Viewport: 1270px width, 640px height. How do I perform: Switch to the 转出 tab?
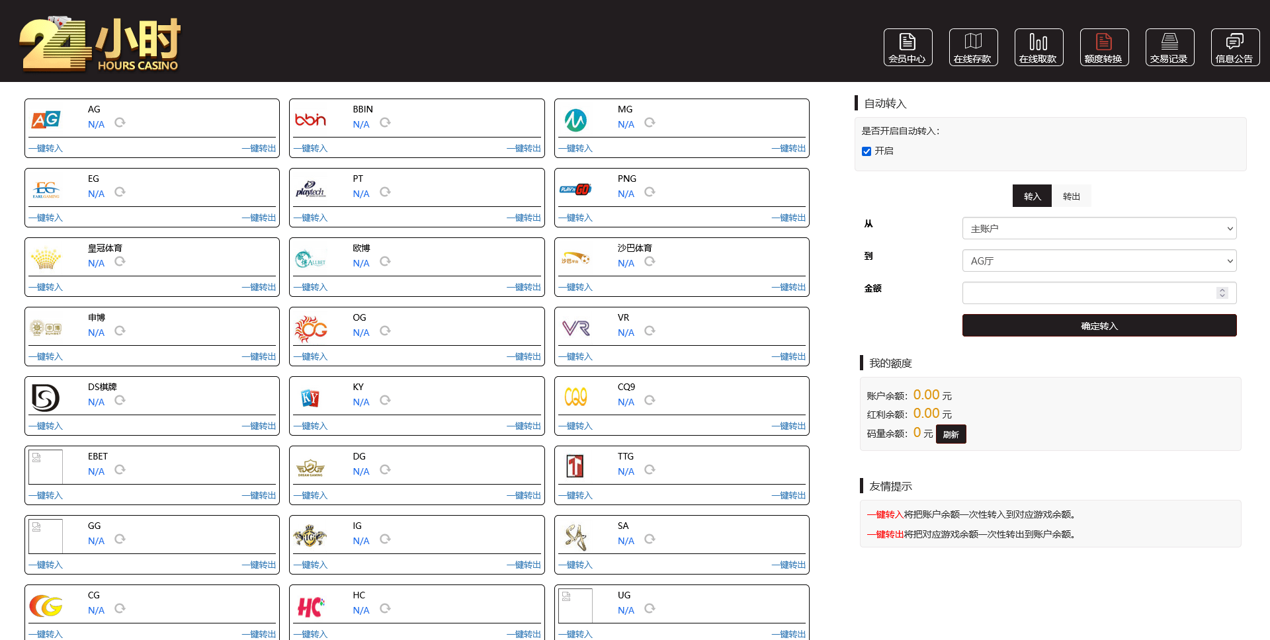tap(1071, 196)
